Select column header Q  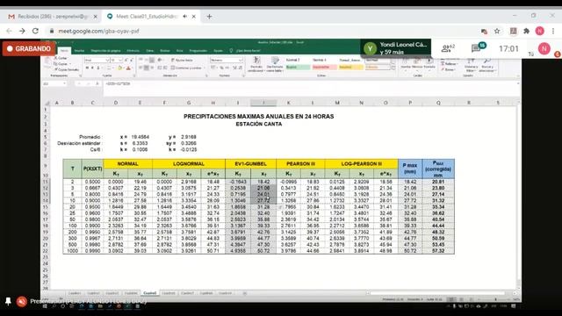[438, 103]
